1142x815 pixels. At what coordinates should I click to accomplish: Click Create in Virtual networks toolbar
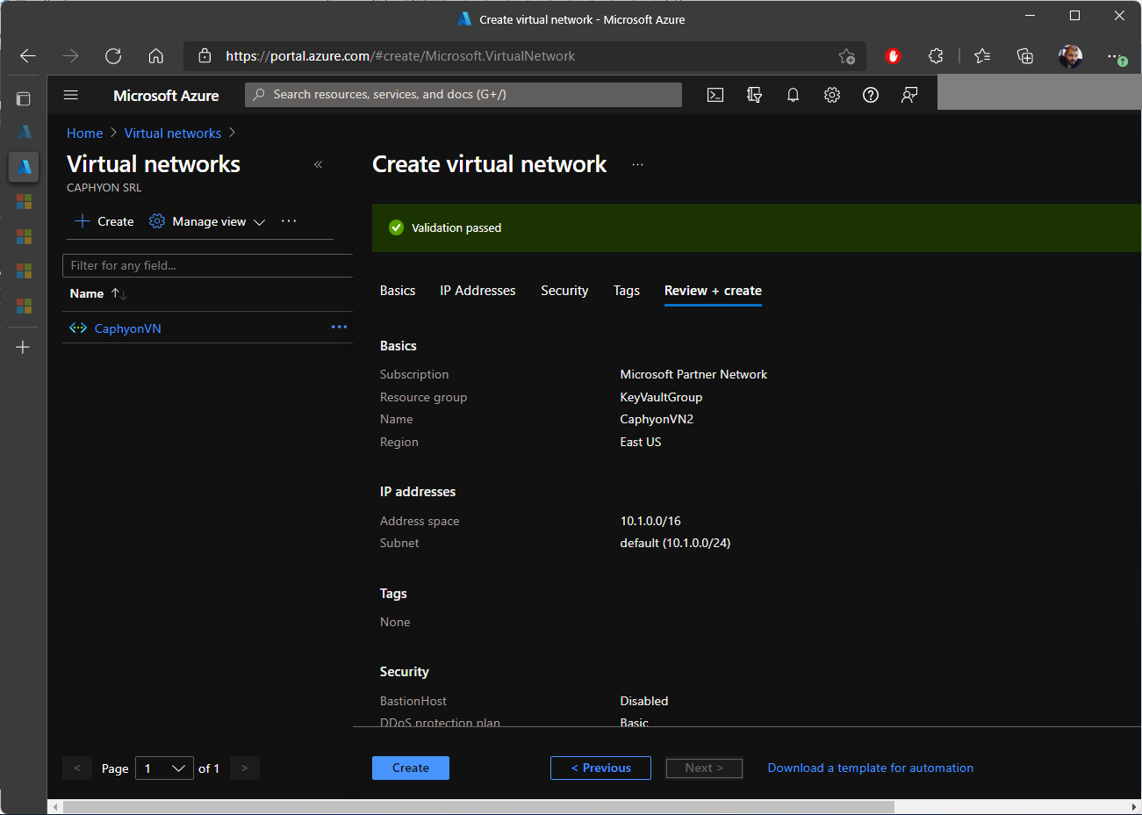(x=104, y=221)
